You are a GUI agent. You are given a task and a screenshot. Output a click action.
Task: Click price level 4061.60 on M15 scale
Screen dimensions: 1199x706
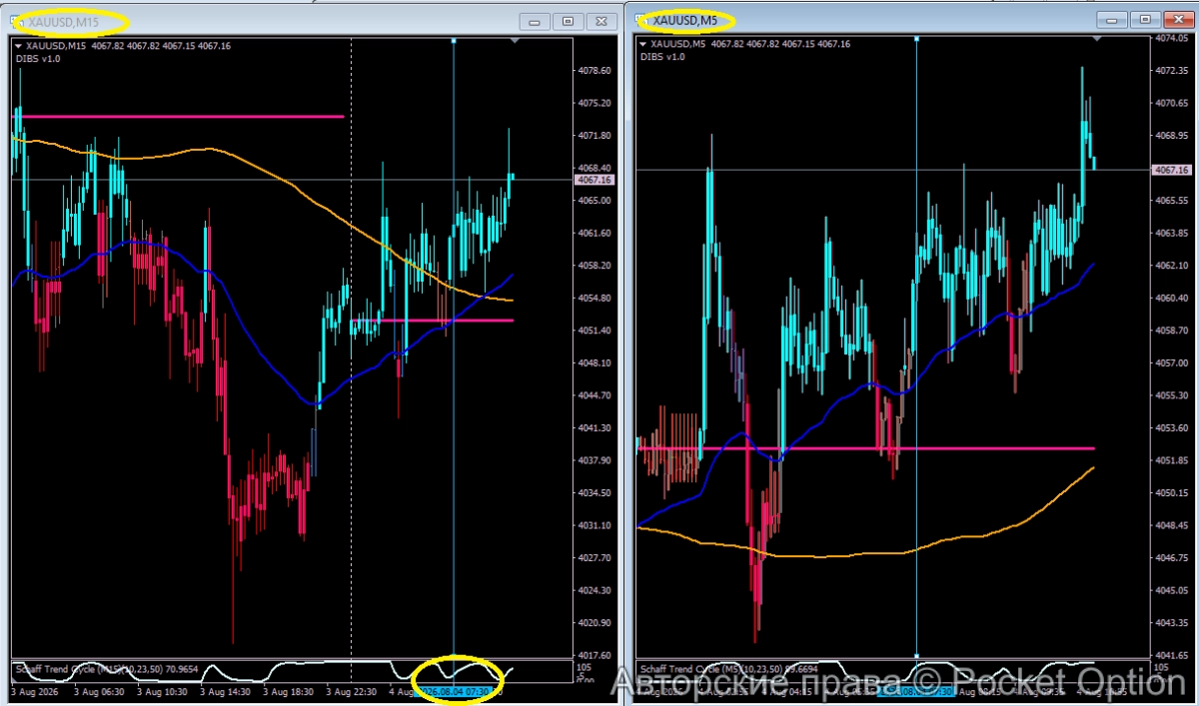click(595, 234)
